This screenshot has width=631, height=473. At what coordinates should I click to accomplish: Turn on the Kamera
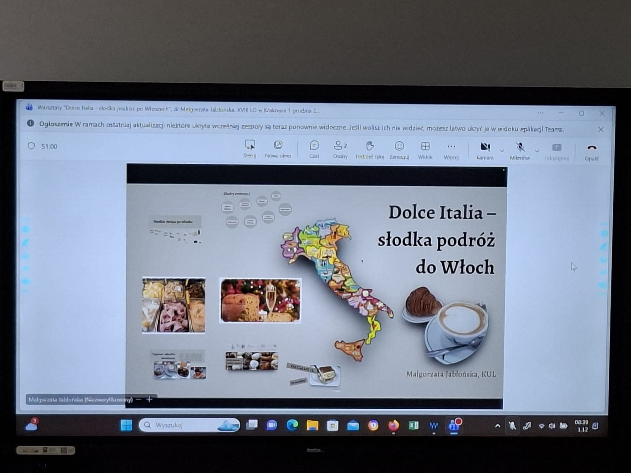[x=485, y=151]
